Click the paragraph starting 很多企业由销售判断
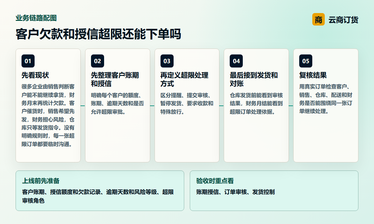Viewport: 374px width, 224px height. (48, 115)
